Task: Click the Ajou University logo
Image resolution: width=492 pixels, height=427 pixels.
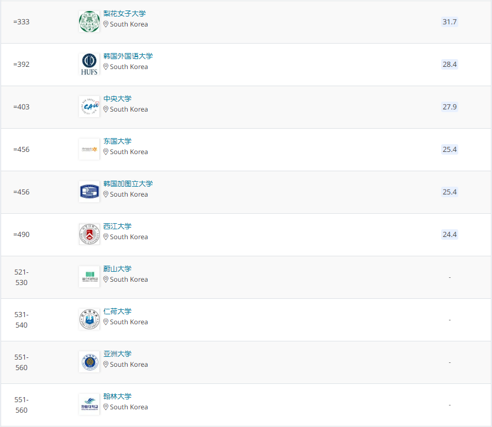Action: click(89, 362)
